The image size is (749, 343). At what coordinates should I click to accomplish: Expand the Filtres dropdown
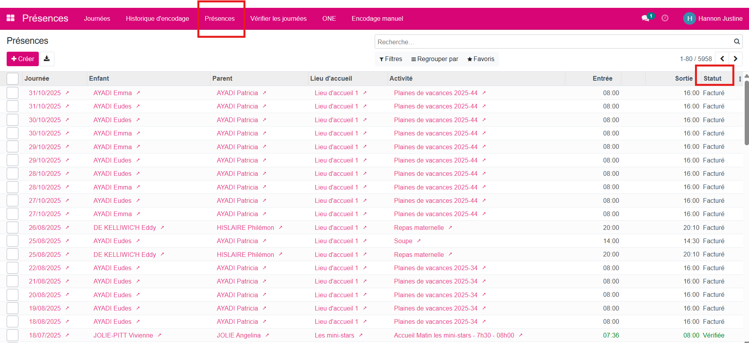click(x=391, y=59)
